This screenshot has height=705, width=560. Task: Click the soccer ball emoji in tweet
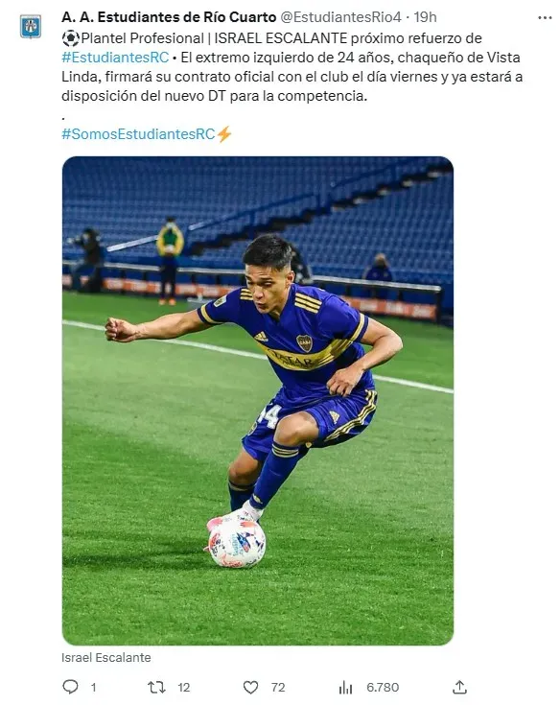coord(71,38)
